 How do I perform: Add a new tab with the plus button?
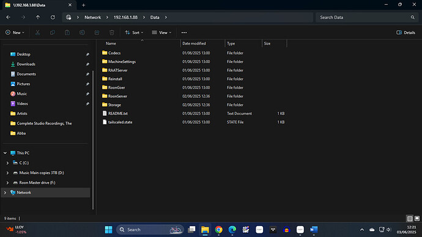tap(83, 5)
